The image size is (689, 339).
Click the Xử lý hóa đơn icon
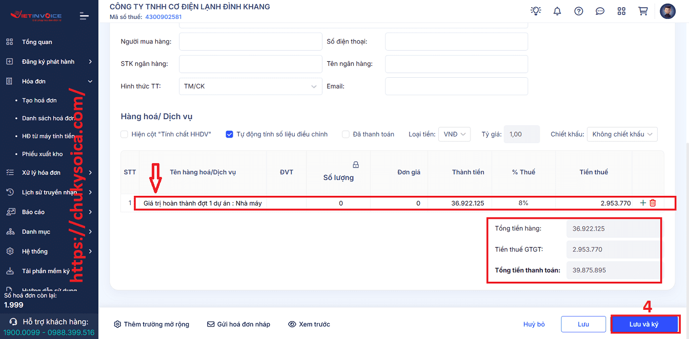click(10, 172)
